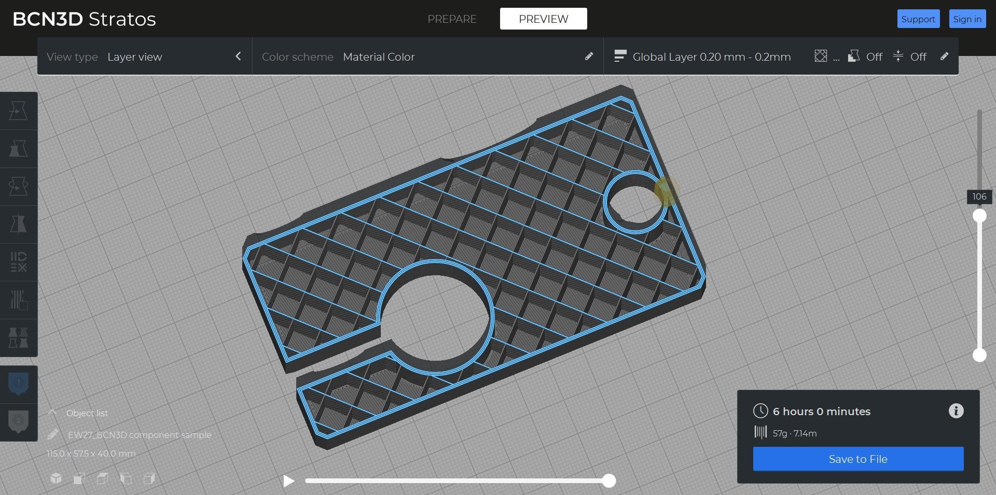Collapse the Object list chevron

coord(52,413)
